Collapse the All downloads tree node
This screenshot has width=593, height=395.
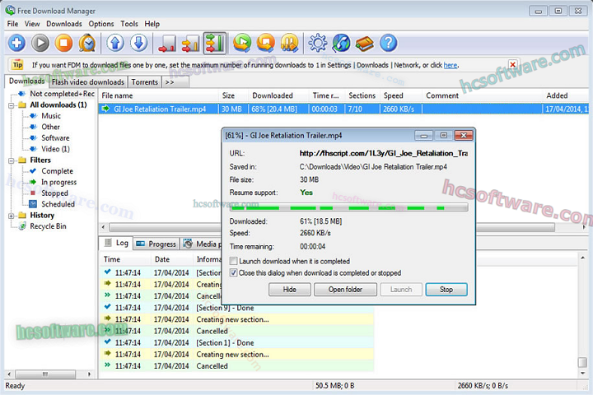[x=12, y=105]
